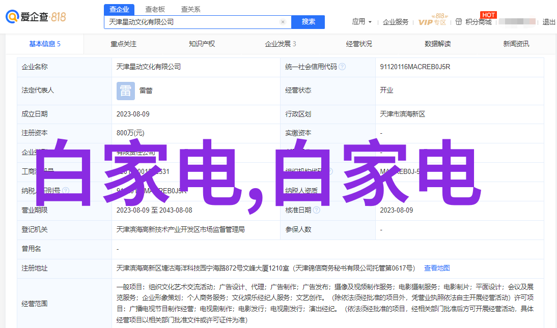The height and width of the screenshot is (328, 557).
Task: Switch to the 知识产权 tab
Action: coord(202,44)
